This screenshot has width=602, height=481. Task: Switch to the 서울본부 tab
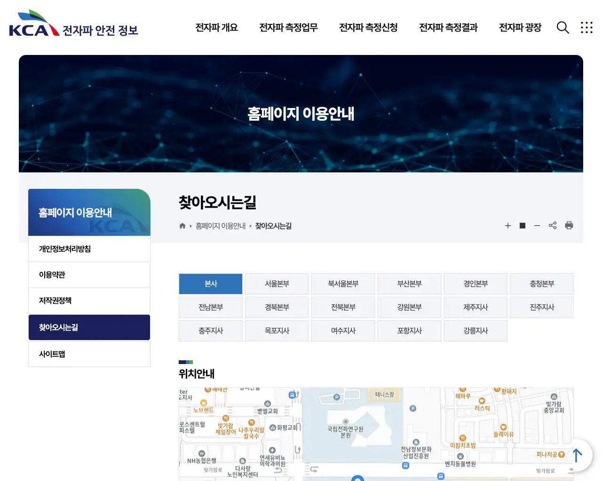coord(277,284)
